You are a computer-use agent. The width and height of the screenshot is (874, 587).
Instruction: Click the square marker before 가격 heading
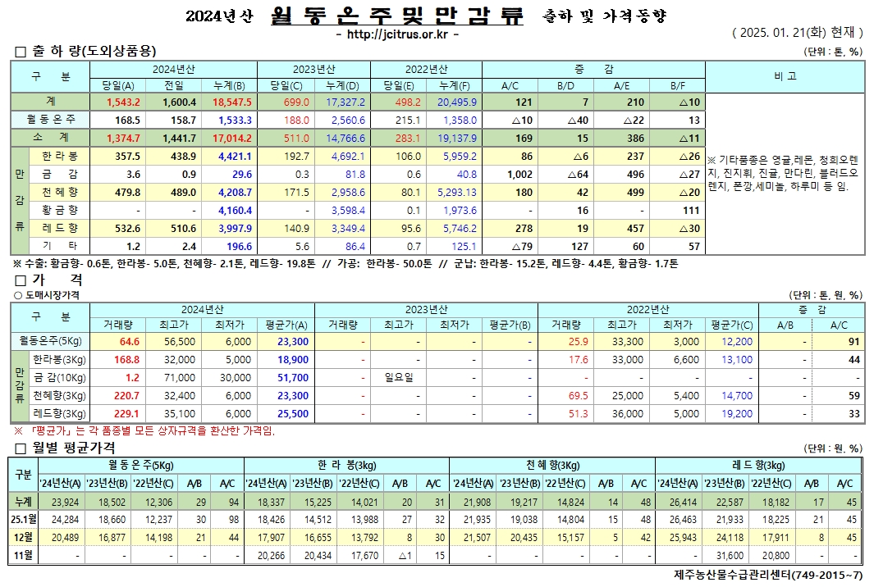coord(21,280)
